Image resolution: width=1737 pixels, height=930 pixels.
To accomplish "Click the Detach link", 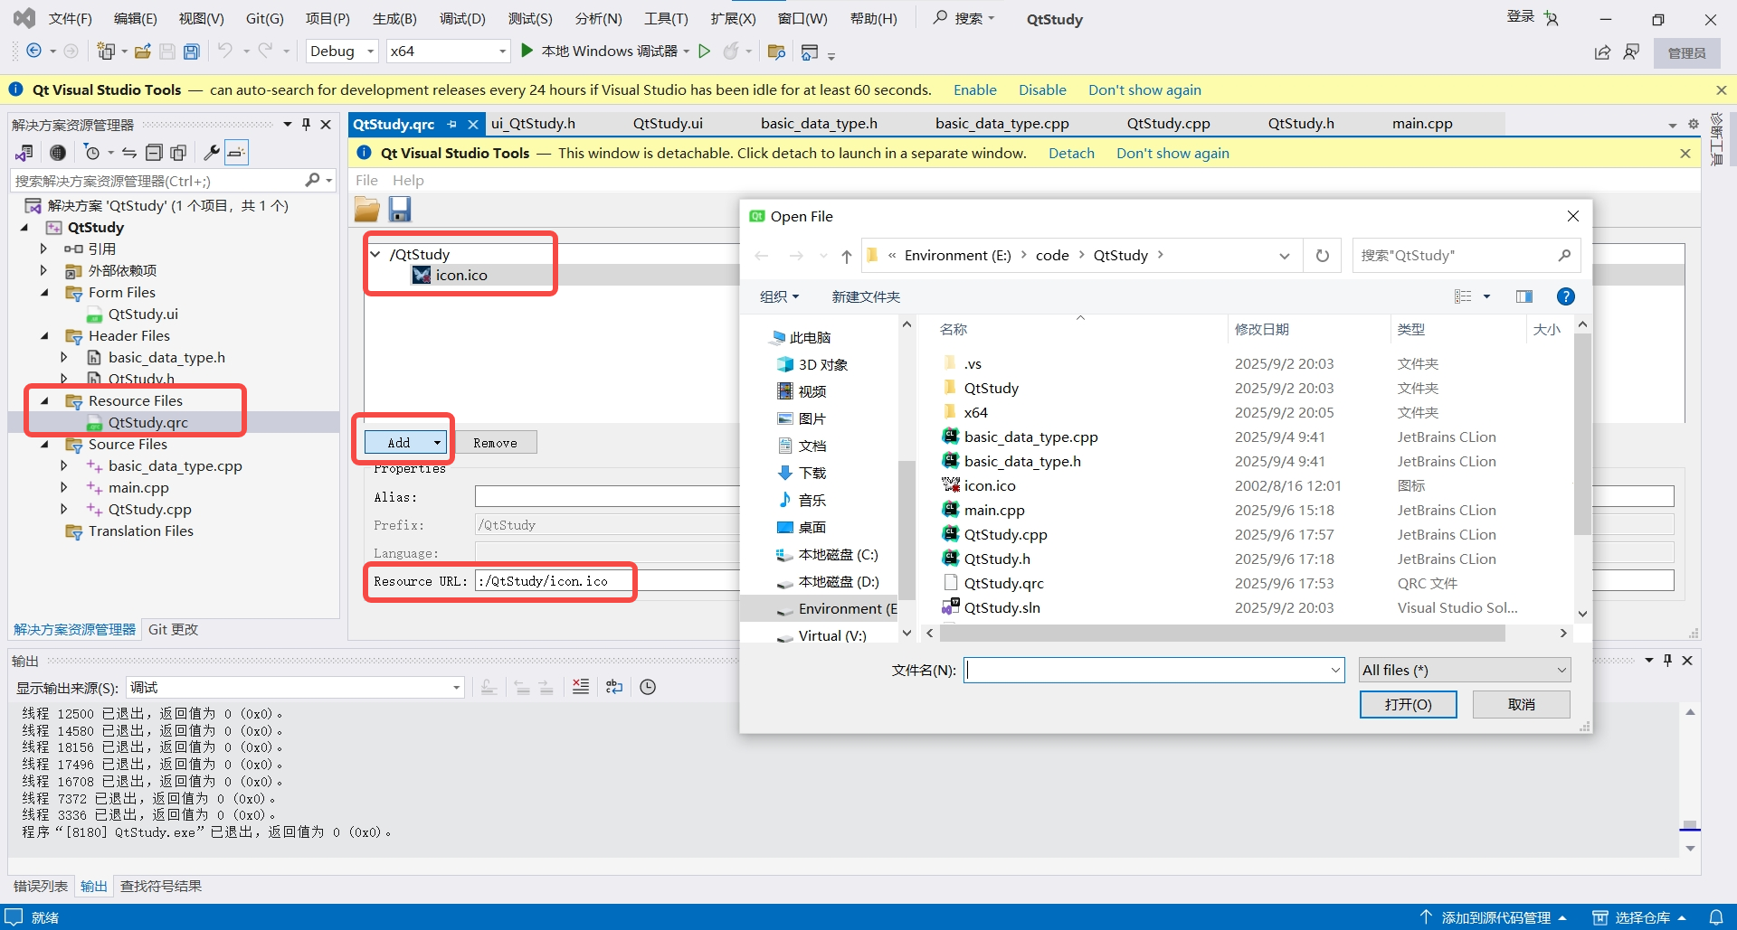I will click(1071, 154).
